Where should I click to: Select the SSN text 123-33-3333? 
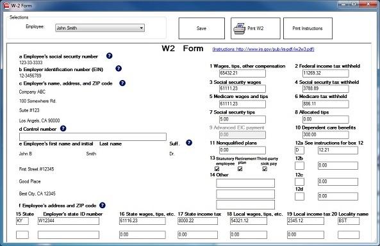[31, 63]
